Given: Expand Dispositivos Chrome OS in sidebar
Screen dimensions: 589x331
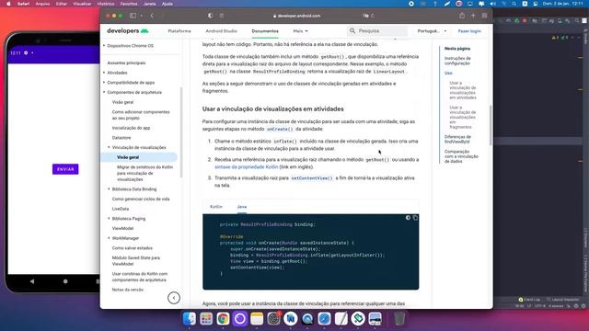Looking at the screenshot, I should click(x=104, y=45).
